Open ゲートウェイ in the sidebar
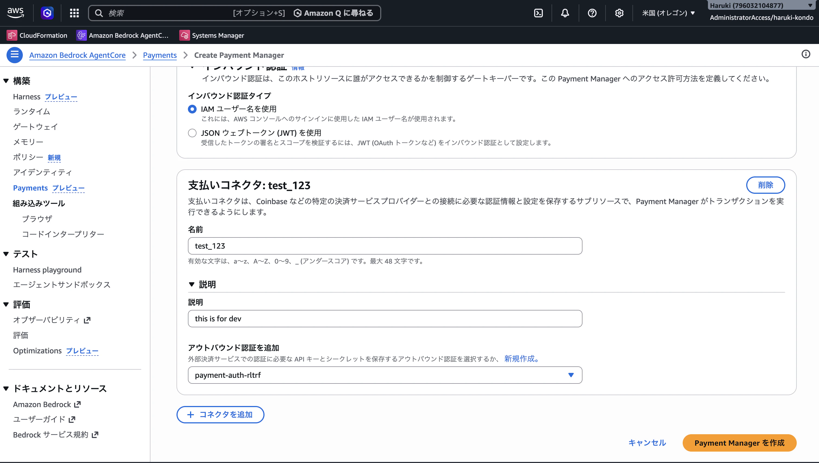The height and width of the screenshot is (463, 819). 35,127
